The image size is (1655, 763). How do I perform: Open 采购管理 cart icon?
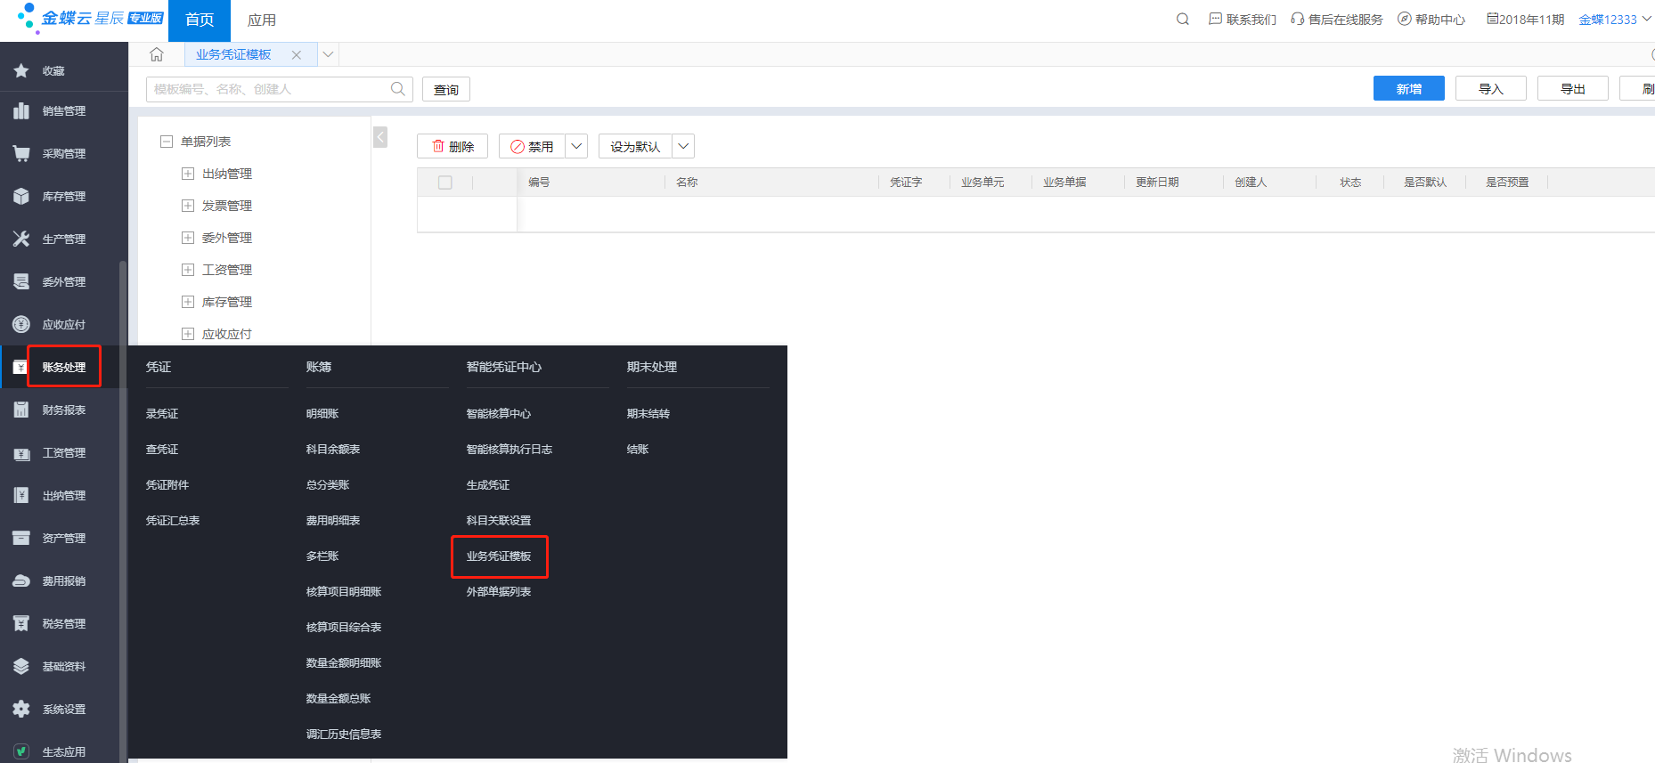click(21, 153)
